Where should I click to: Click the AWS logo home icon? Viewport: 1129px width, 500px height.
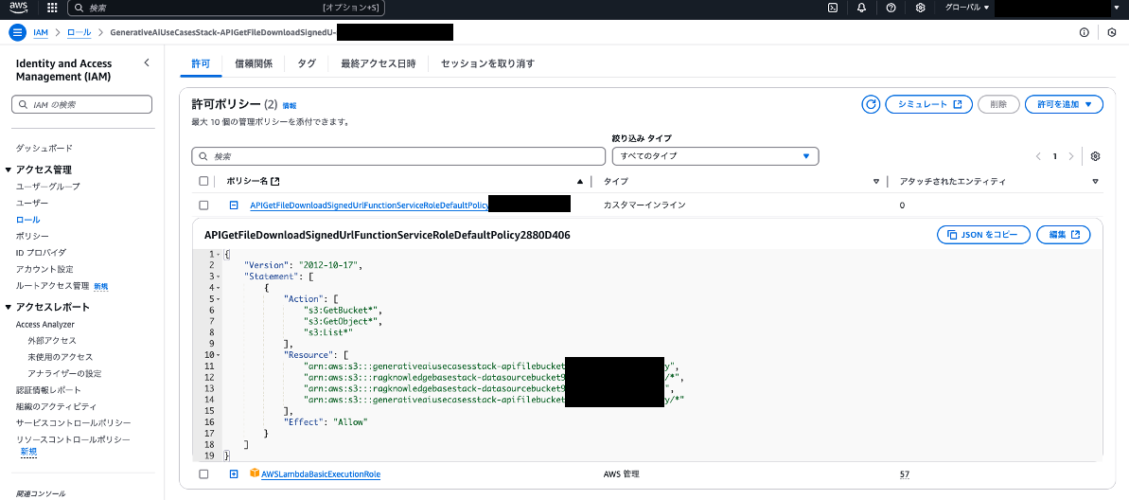18,8
